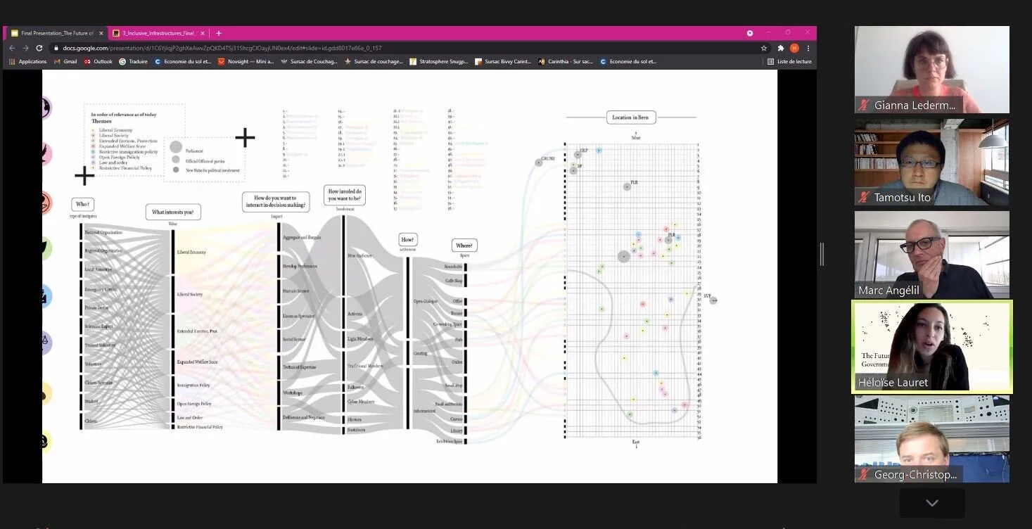Open the Chrome profile avatar
1032x529 pixels.
pos(794,48)
